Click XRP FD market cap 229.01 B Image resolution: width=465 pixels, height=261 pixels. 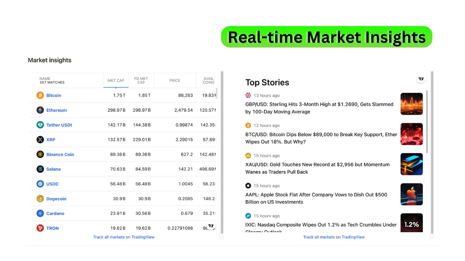pos(142,140)
